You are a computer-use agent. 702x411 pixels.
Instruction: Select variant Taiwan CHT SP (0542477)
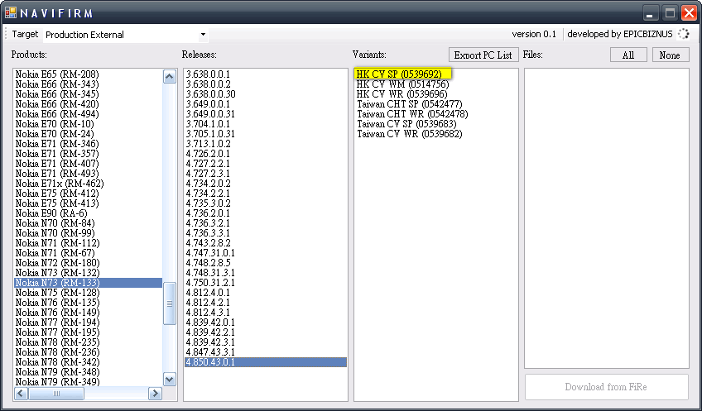(409, 103)
